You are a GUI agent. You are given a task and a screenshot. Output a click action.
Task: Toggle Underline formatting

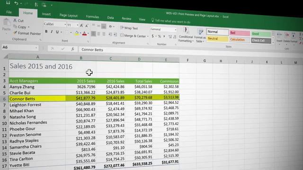(x=57, y=32)
